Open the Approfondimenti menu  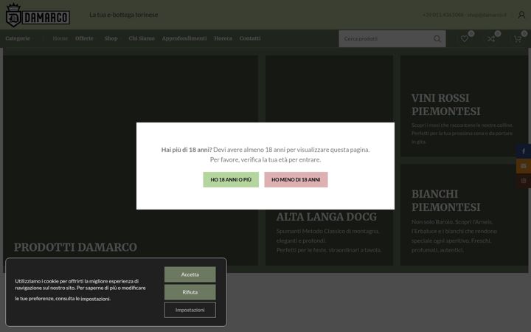[x=184, y=38]
